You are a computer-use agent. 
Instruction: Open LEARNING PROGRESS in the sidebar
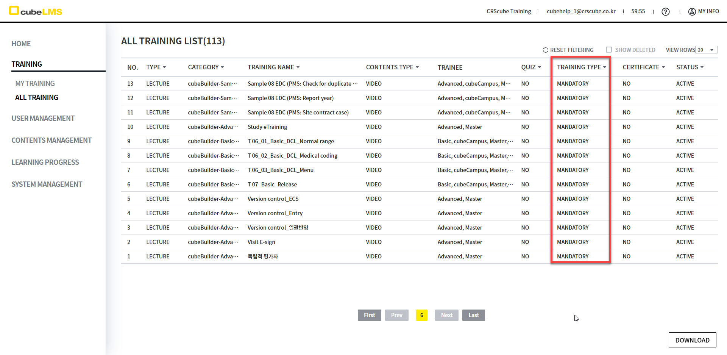45,162
